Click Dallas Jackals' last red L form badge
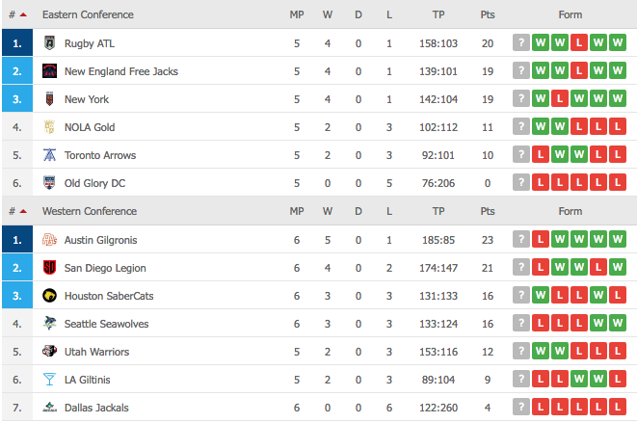Screen dimensions: 637x423 [x=618, y=408]
